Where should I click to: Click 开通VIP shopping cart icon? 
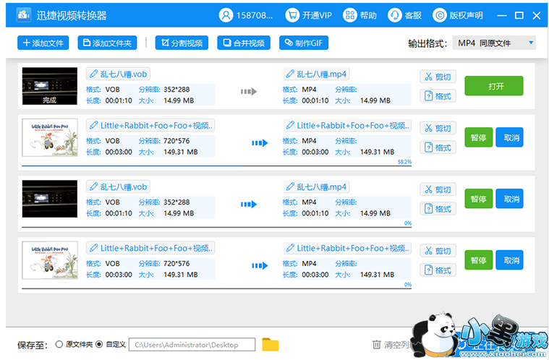point(292,15)
